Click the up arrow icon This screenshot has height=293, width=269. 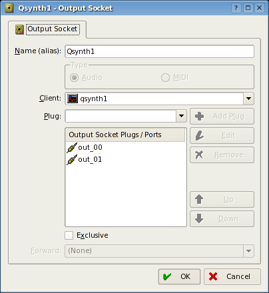199,199
